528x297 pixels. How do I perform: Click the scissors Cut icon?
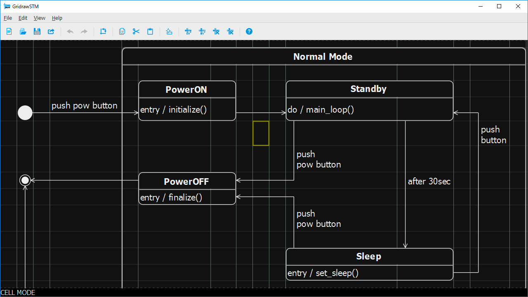(x=136, y=31)
